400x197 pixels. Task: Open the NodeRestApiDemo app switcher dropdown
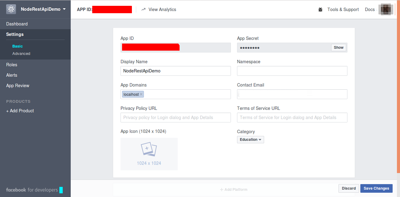pos(43,9)
